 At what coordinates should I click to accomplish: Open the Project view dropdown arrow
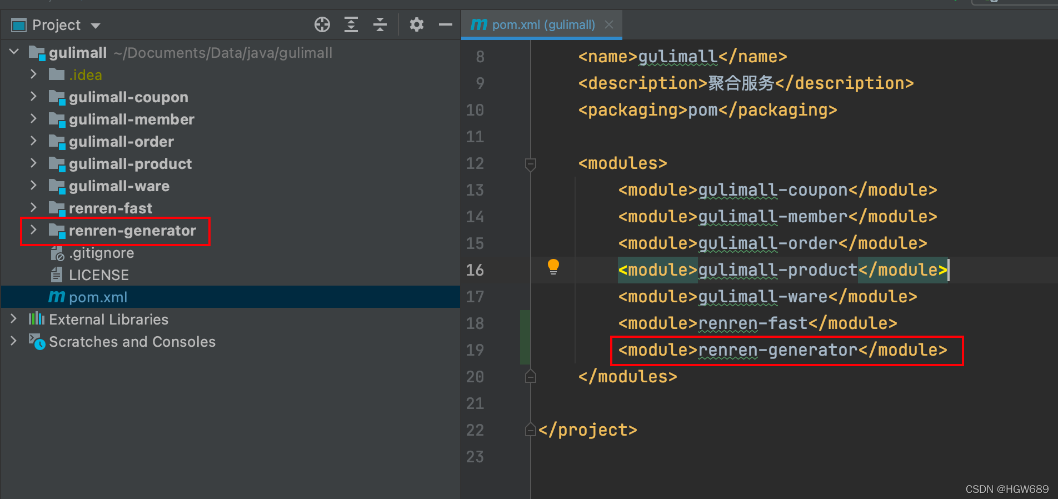(x=96, y=26)
